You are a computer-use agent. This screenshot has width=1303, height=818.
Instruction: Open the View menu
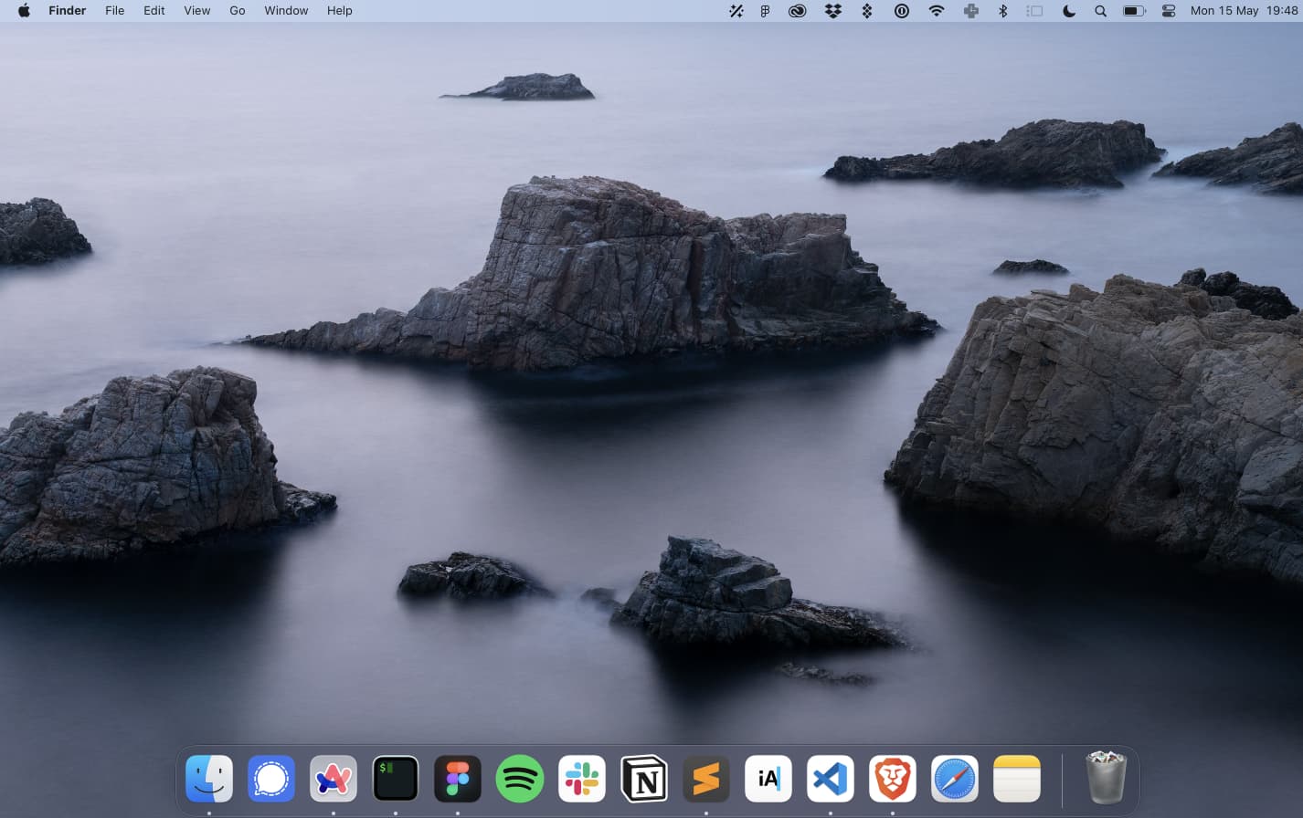click(x=196, y=11)
